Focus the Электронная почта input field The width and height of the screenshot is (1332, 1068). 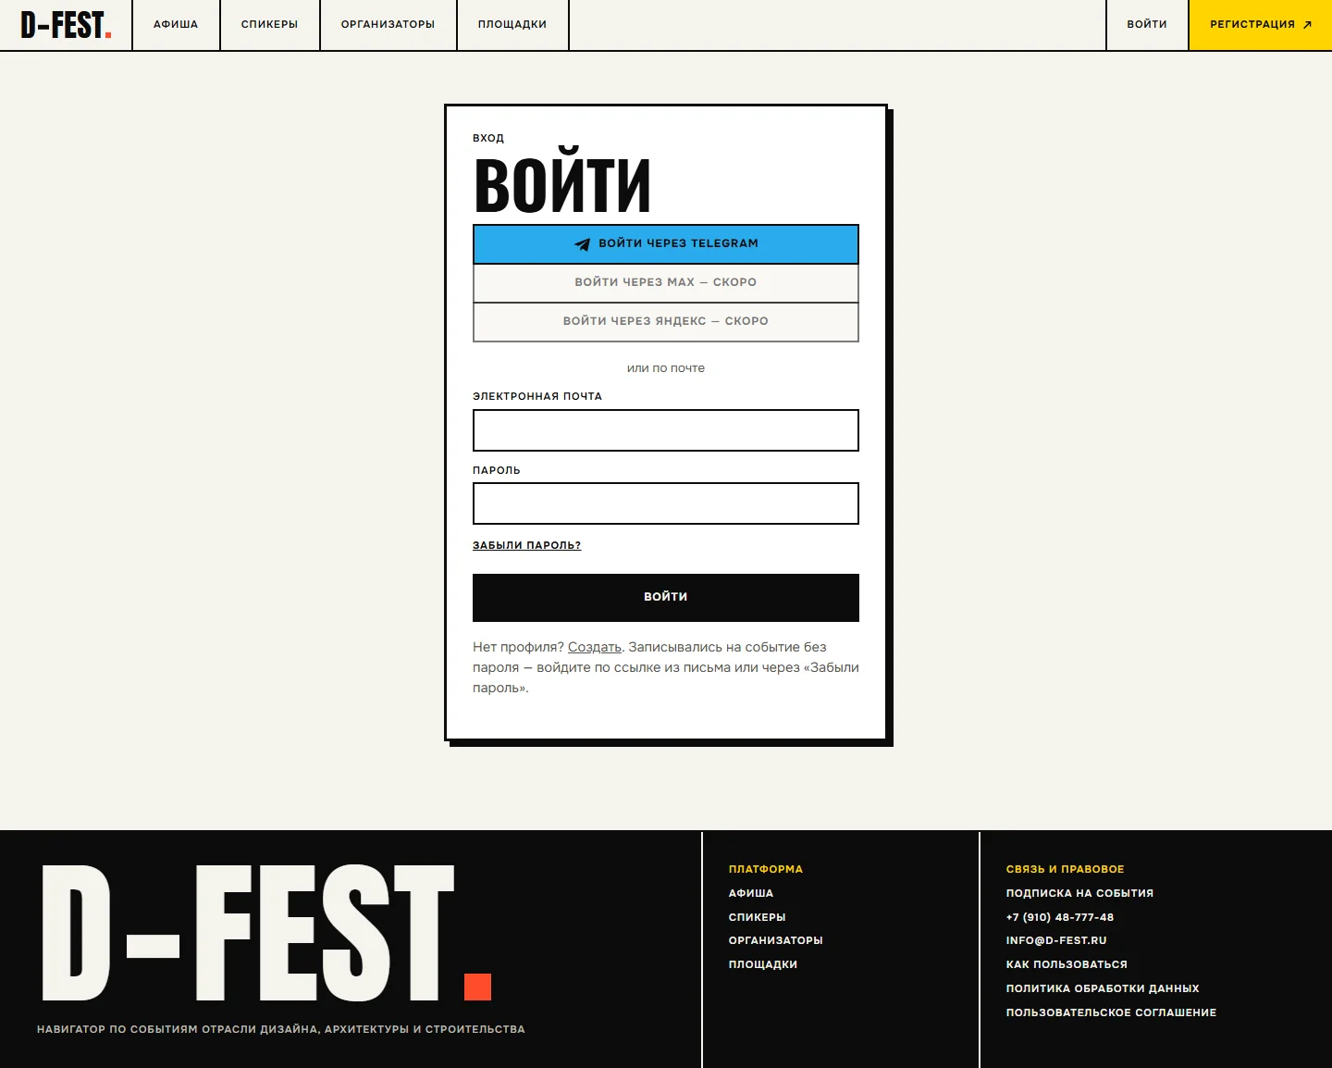tap(666, 430)
